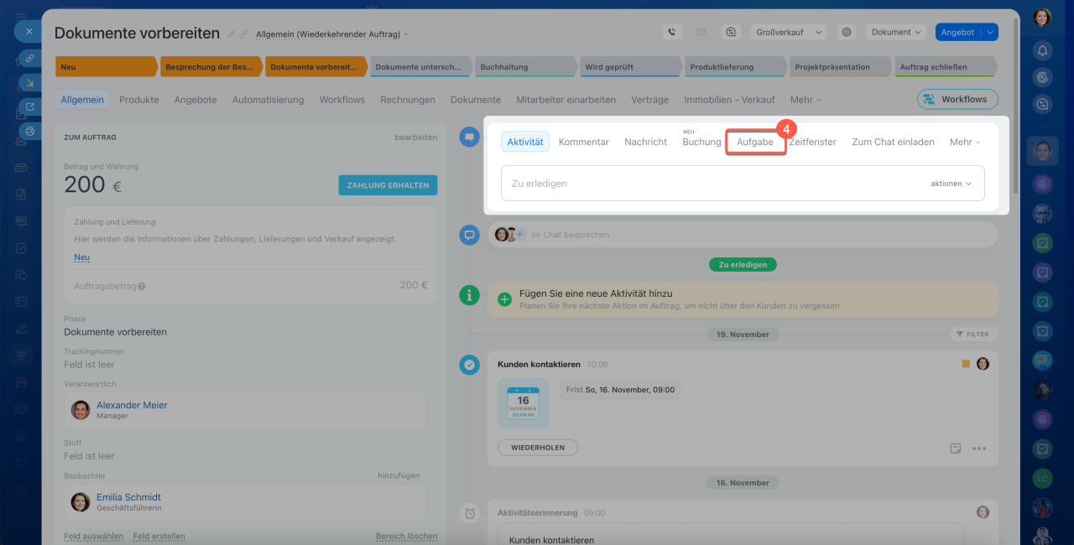Click the phone call icon in header

pyautogui.click(x=671, y=32)
